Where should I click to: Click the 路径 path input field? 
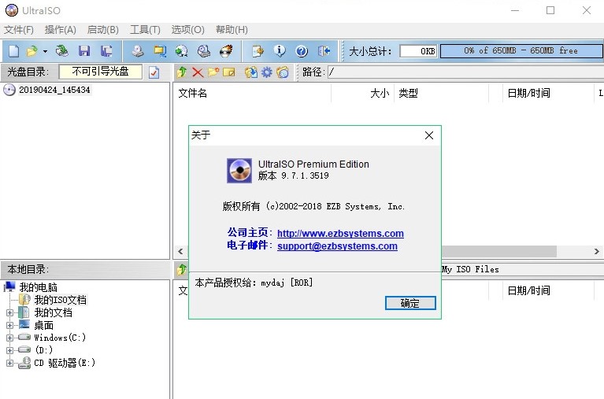click(x=465, y=72)
